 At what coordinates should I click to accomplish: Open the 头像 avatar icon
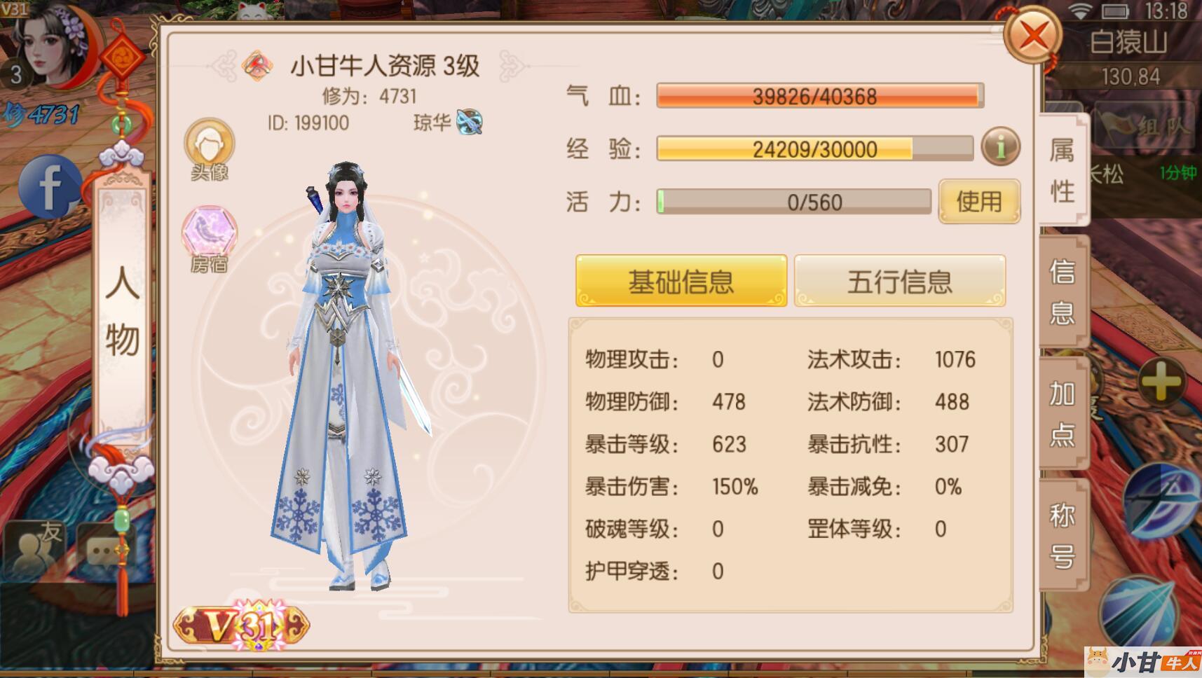209,149
